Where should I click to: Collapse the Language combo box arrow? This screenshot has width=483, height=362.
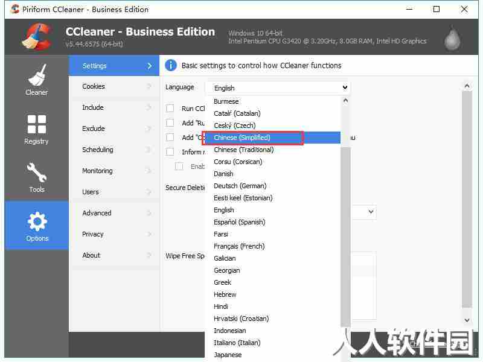point(345,87)
